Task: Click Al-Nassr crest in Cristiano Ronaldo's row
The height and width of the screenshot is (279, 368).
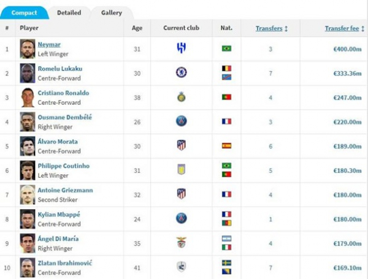Action: 181,97
